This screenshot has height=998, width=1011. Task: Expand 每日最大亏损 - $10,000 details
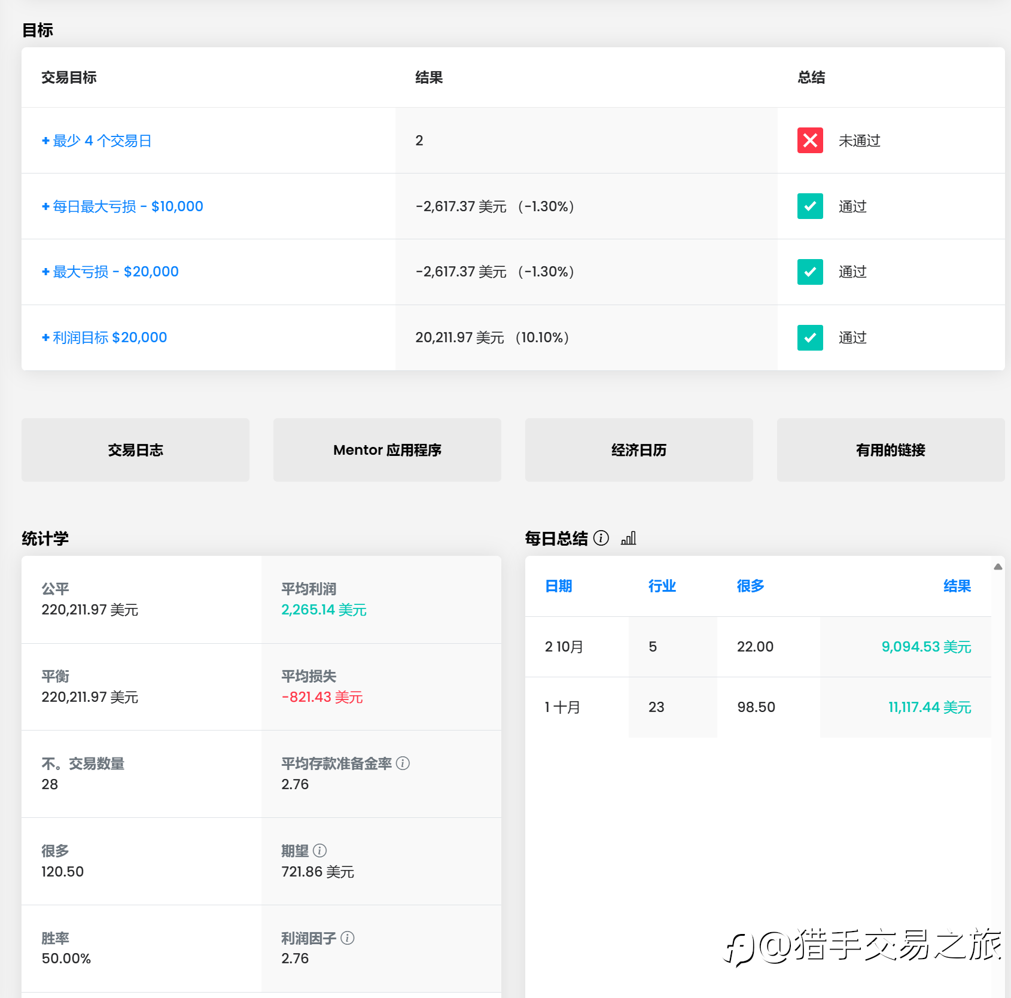(122, 206)
